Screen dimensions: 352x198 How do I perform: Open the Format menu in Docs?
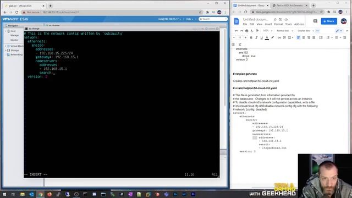(x=278, y=24)
